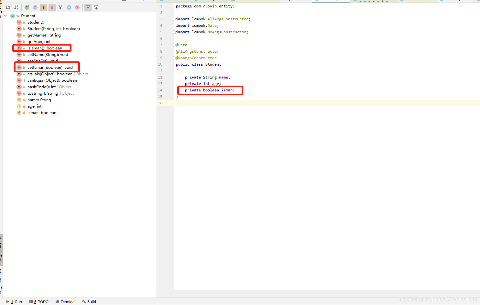Click method icon next to toString()
This screenshot has height=305, width=480.
(19, 93)
